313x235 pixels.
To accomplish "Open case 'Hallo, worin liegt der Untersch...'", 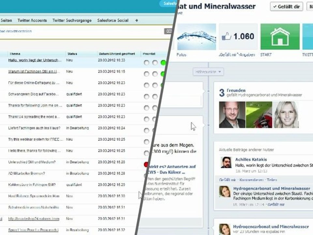I will coord(35,60).
